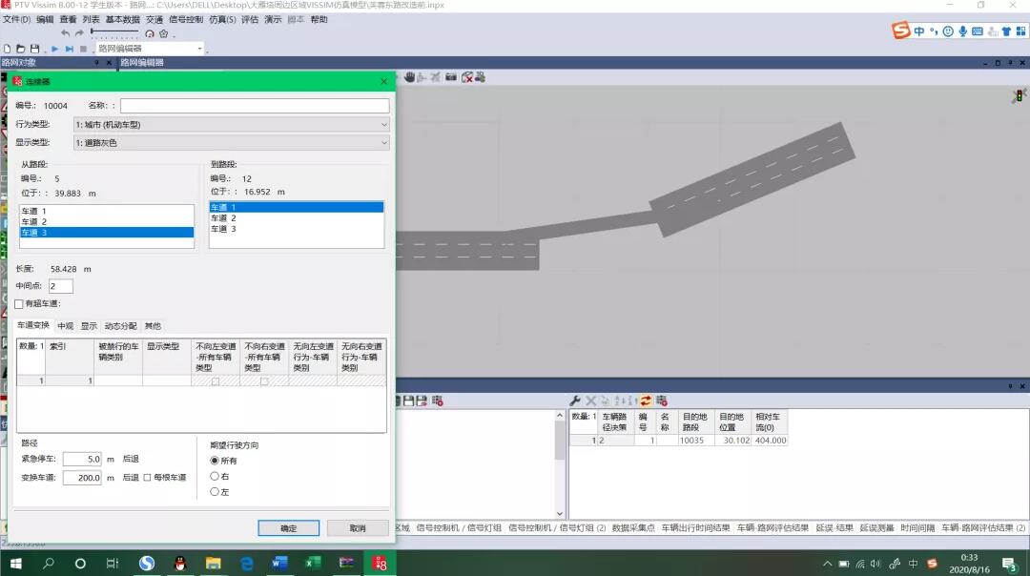Image resolution: width=1030 pixels, height=576 pixels.
Task: Tick the 不向右变道 checkbox in row 1
Action: coord(264,381)
